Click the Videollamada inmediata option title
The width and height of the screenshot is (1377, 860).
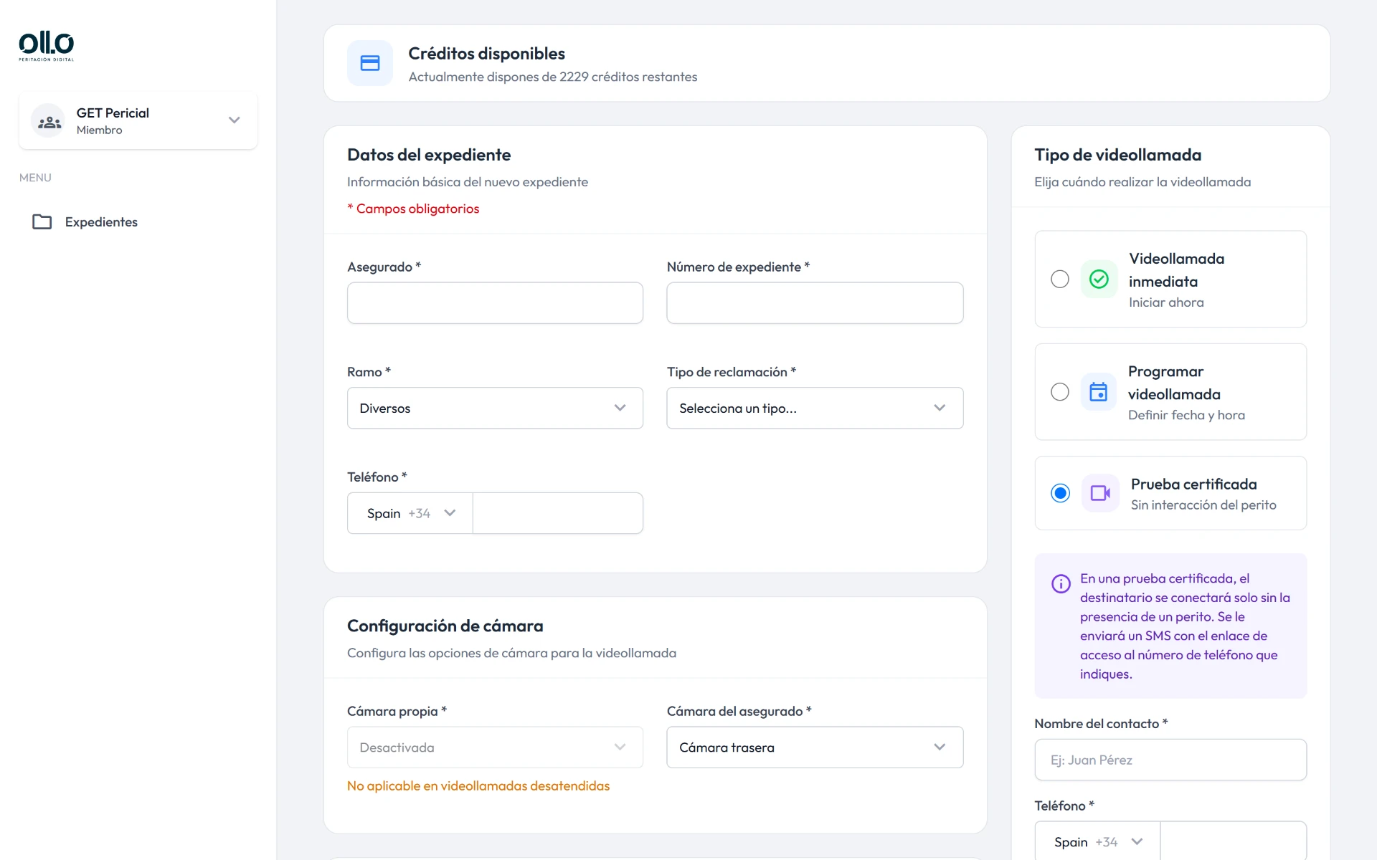point(1176,270)
